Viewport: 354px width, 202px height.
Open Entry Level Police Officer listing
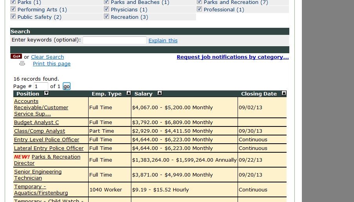[x=47, y=139]
